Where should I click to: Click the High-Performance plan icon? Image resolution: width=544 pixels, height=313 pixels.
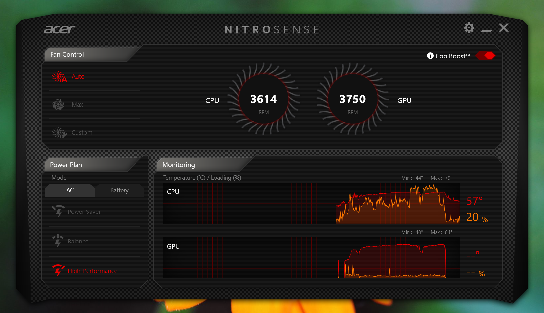(x=58, y=270)
